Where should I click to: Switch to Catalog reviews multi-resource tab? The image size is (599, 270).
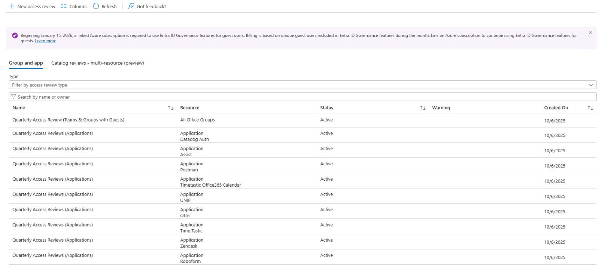[98, 63]
